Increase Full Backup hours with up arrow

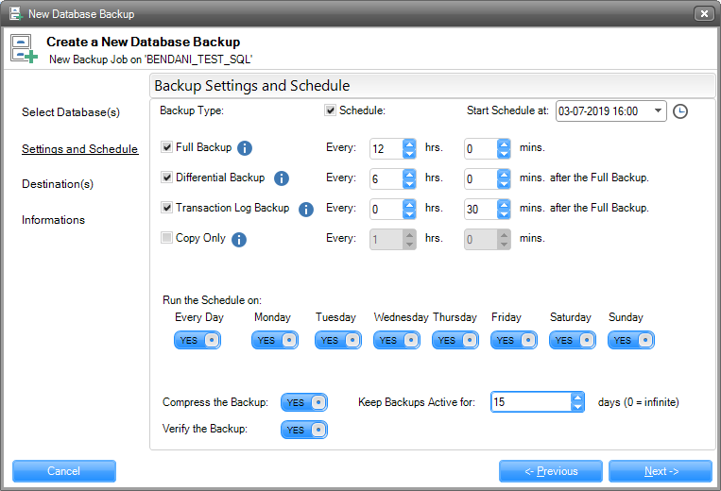tap(409, 144)
